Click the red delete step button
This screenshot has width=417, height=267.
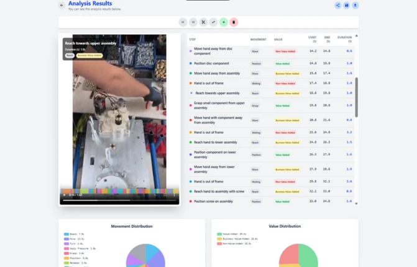(x=234, y=22)
